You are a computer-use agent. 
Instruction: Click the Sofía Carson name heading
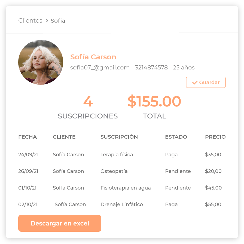click(x=93, y=57)
